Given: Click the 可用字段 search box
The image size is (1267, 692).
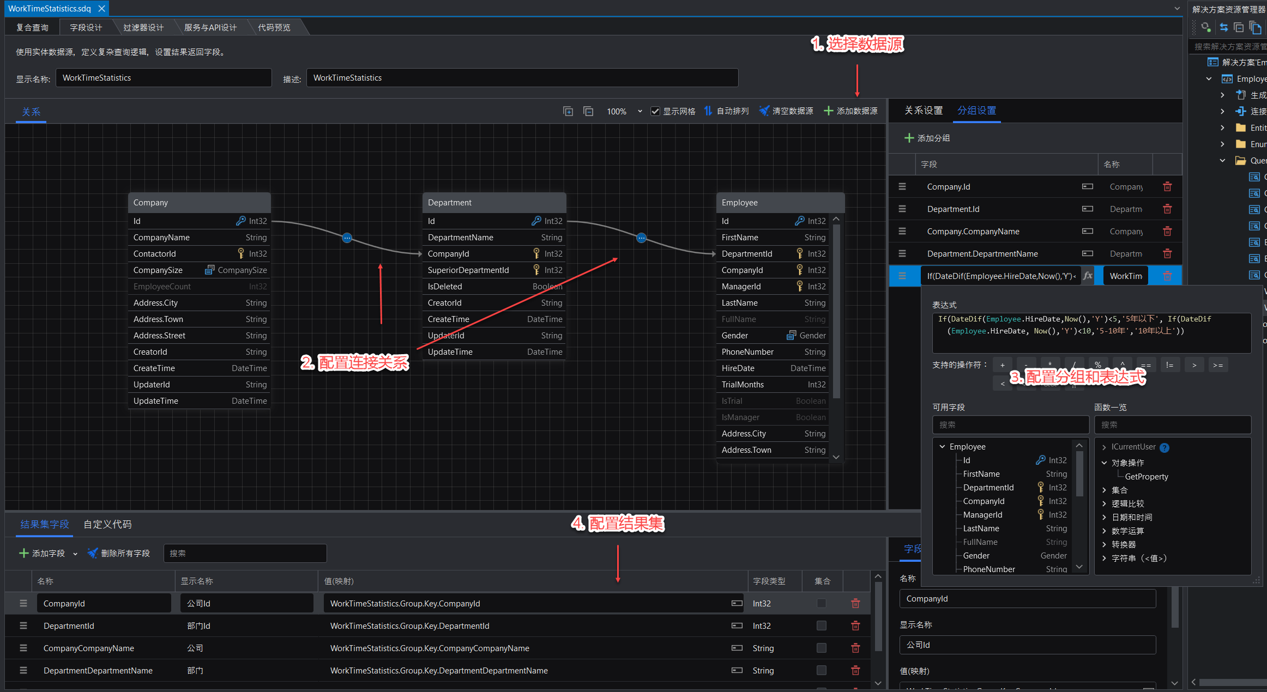Looking at the screenshot, I should [x=1010, y=425].
